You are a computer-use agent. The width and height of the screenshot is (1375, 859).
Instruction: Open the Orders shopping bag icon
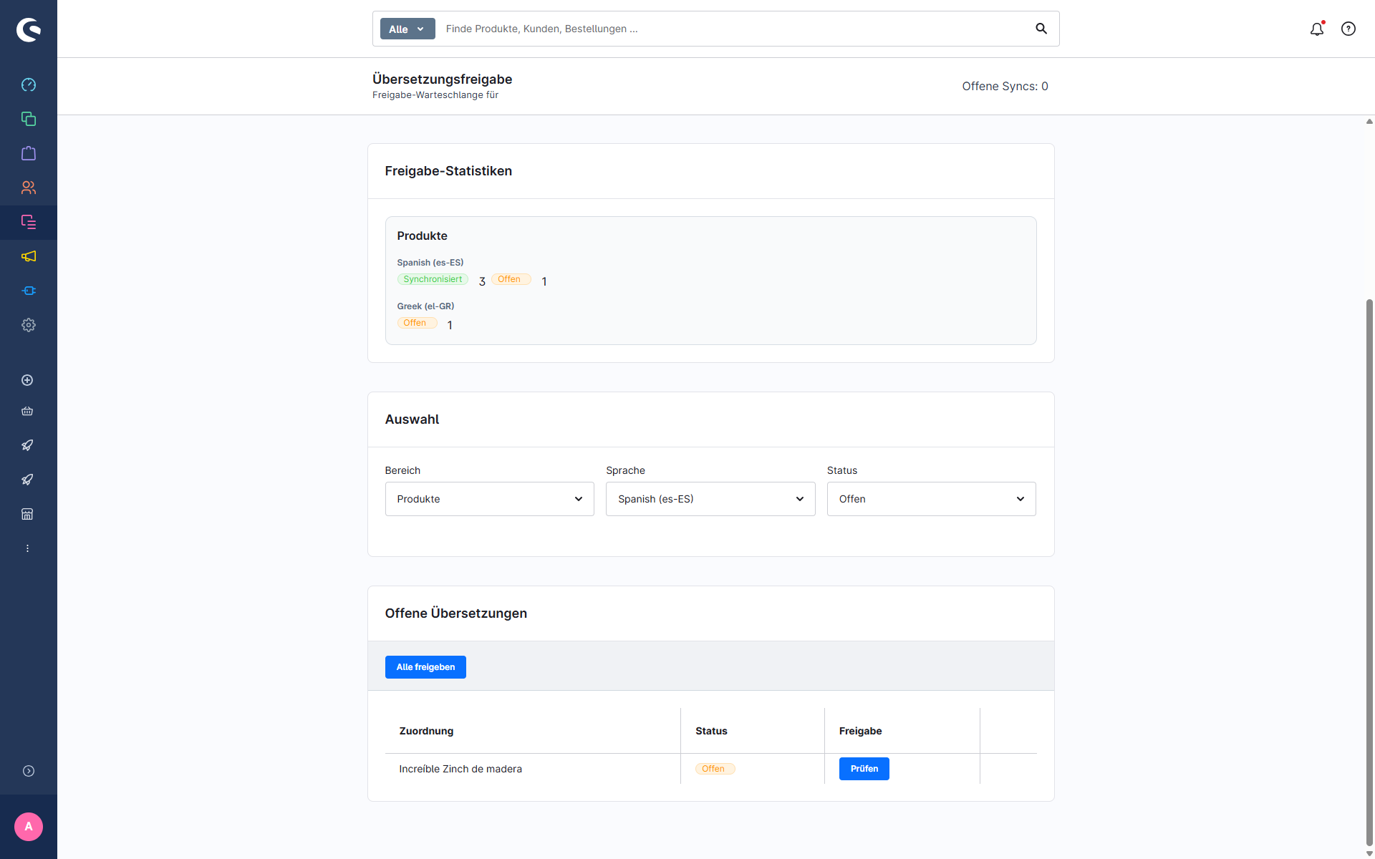click(29, 153)
